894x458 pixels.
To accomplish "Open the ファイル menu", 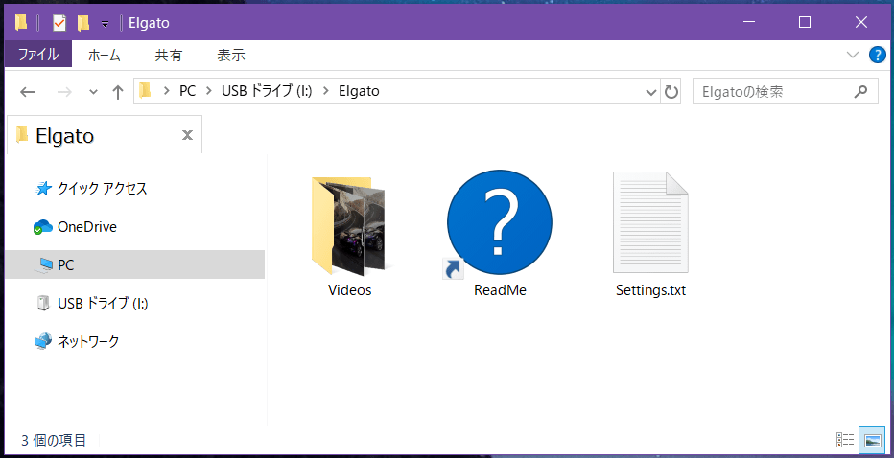I will point(38,55).
